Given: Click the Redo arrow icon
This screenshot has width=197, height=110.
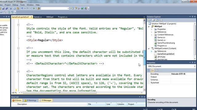Looking at the screenshot, I should click(27, 9).
